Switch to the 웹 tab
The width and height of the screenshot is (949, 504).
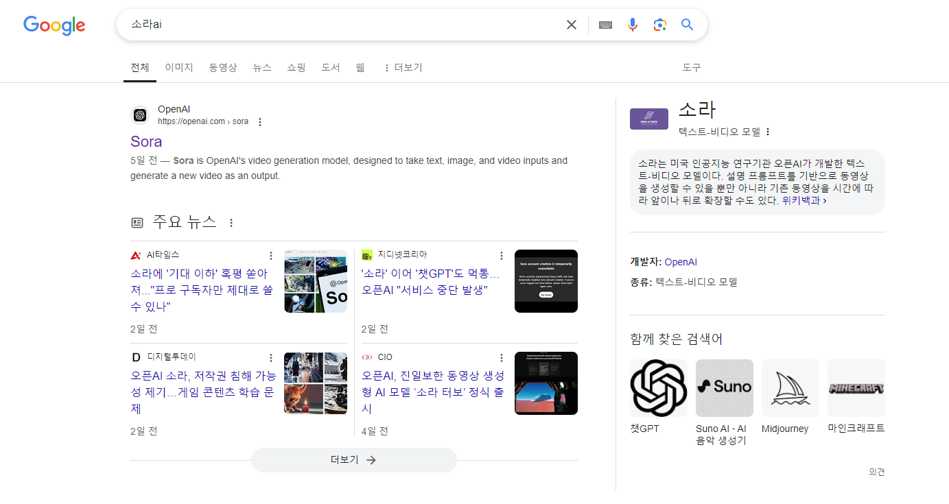[x=360, y=68]
